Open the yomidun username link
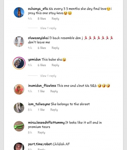Image resolution: width=127 pixels, height=150 pixels. (34, 60)
